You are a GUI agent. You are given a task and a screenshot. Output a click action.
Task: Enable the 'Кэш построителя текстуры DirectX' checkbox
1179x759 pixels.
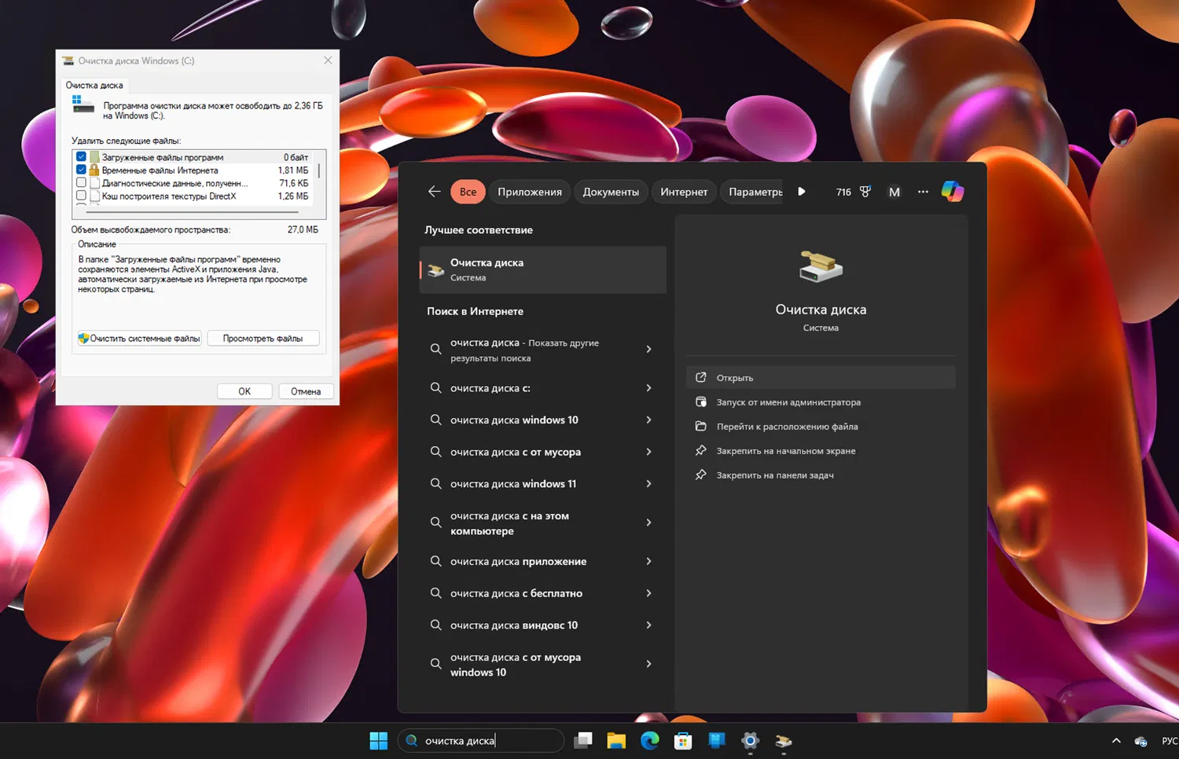(81, 196)
